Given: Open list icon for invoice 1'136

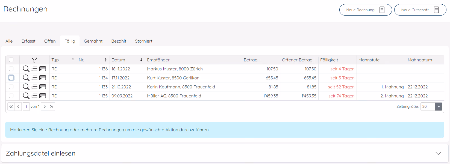Looking at the screenshot, I should pos(34,69).
